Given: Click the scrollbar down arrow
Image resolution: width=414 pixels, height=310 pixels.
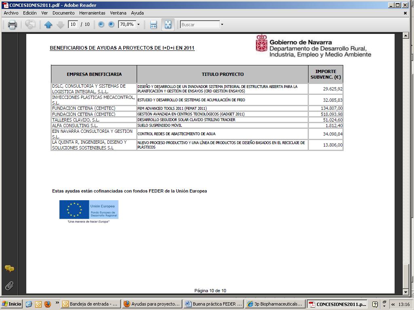Looking at the screenshot, I should pos(406,292).
